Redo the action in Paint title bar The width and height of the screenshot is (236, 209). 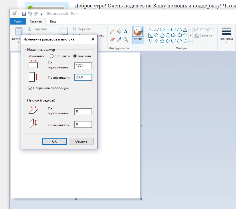(36, 14)
